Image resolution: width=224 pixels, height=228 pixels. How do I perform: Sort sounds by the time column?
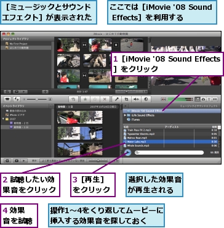coord(206,127)
